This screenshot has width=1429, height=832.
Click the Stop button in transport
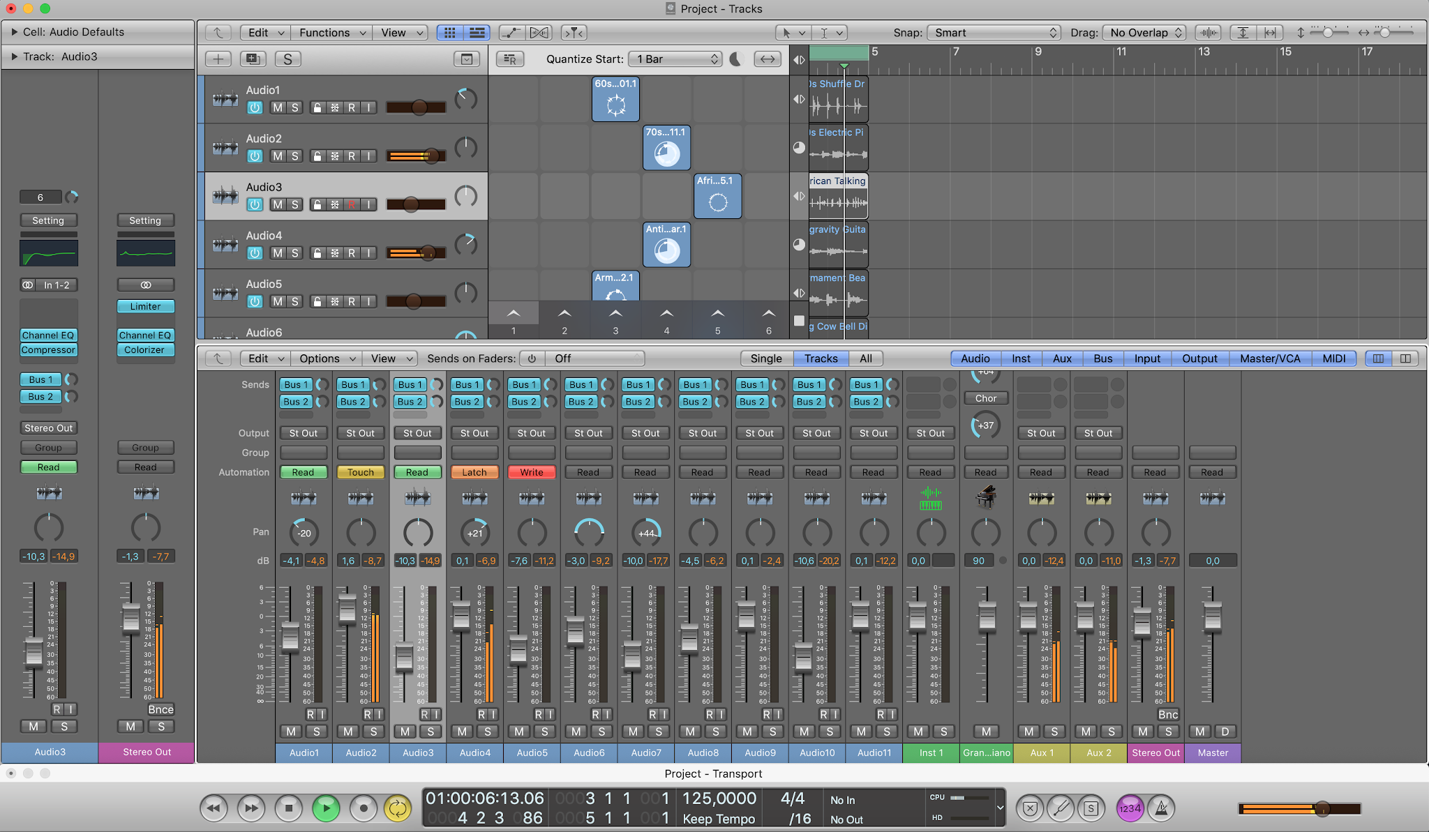pyautogui.click(x=288, y=808)
